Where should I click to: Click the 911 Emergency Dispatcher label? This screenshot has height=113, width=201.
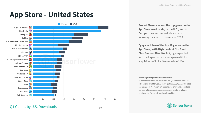(x=17, y=60)
